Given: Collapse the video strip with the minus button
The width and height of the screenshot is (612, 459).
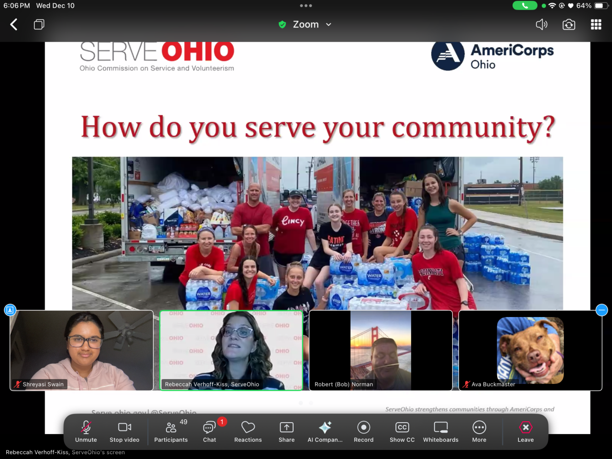Looking at the screenshot, I should point(602,310).
